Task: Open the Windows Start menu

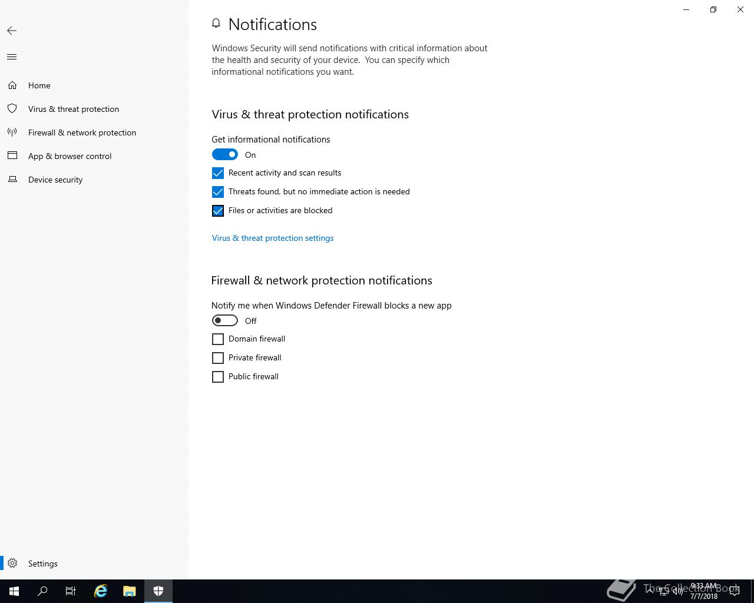Action: [14, 591]
